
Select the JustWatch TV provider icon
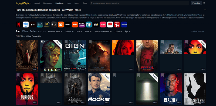pyautogui.click(x=47, y=24)
